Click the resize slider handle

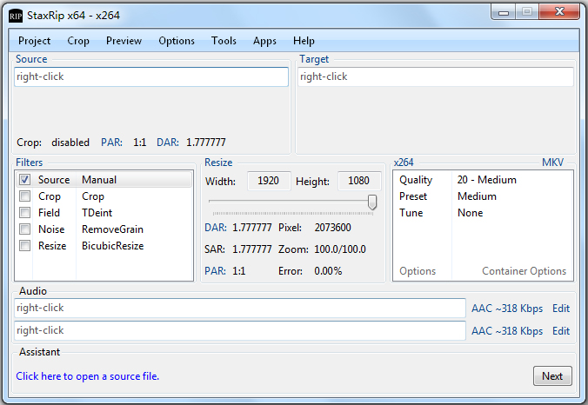click(x=372, y=202)
